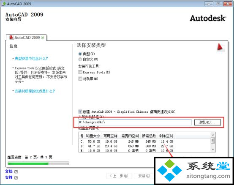The width and height of the screenshot is (234, 185).
Task: Click the disk list scroll-up arrow
Action: (213, 135)
